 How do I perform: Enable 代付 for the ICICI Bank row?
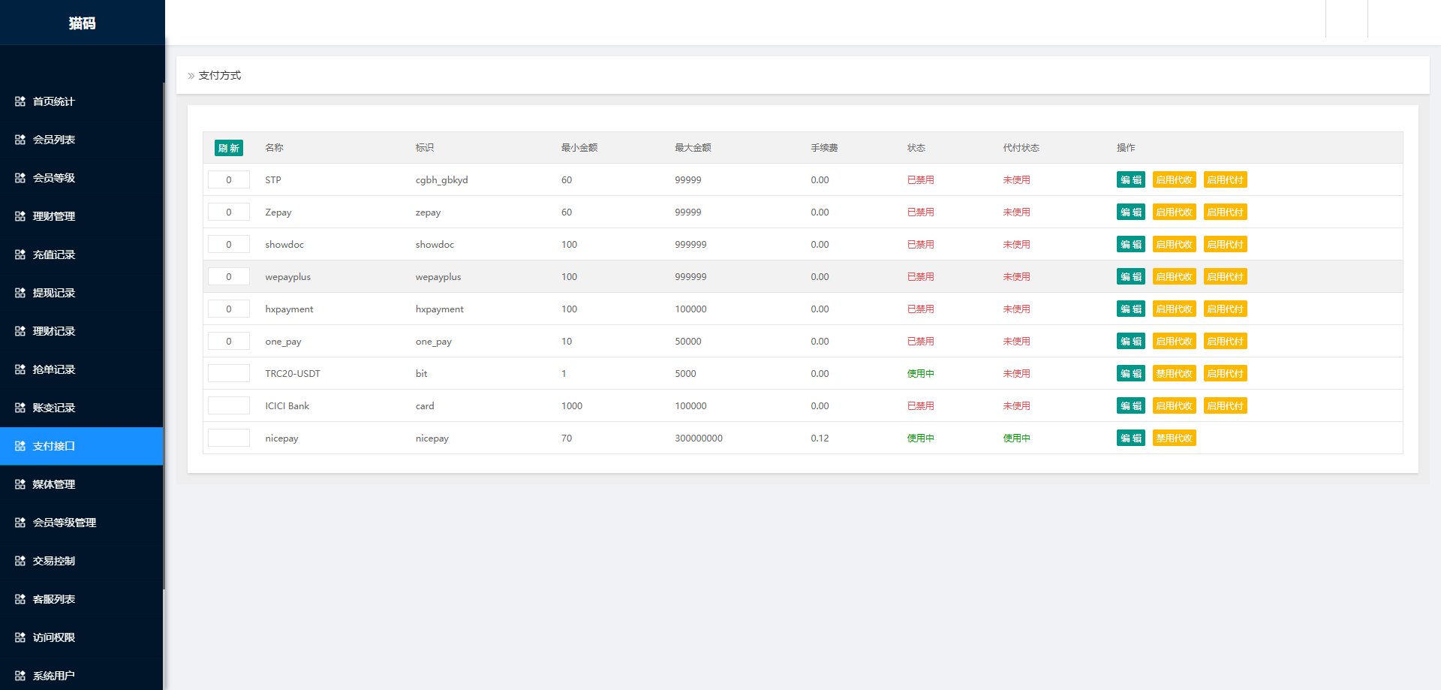click(x=1225, y=406)
